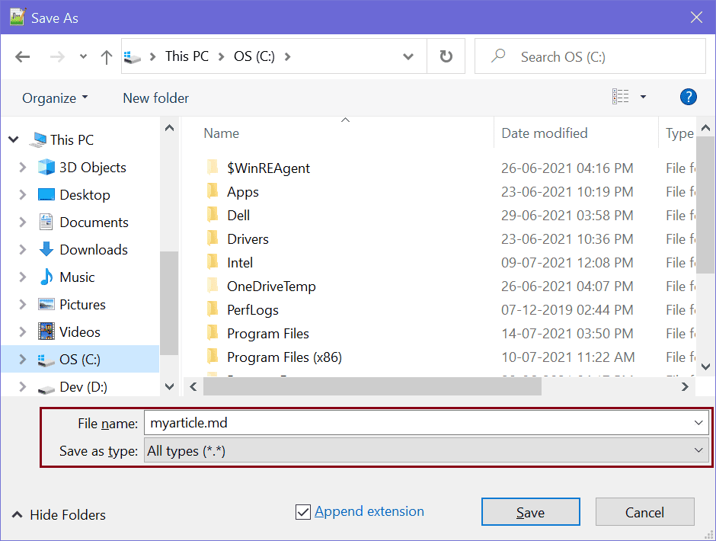716x541 pixels.
Task: Click the OS (C:) drive icon in the breadcrumb
Action: pyautogui.click(x=133, y=56)
